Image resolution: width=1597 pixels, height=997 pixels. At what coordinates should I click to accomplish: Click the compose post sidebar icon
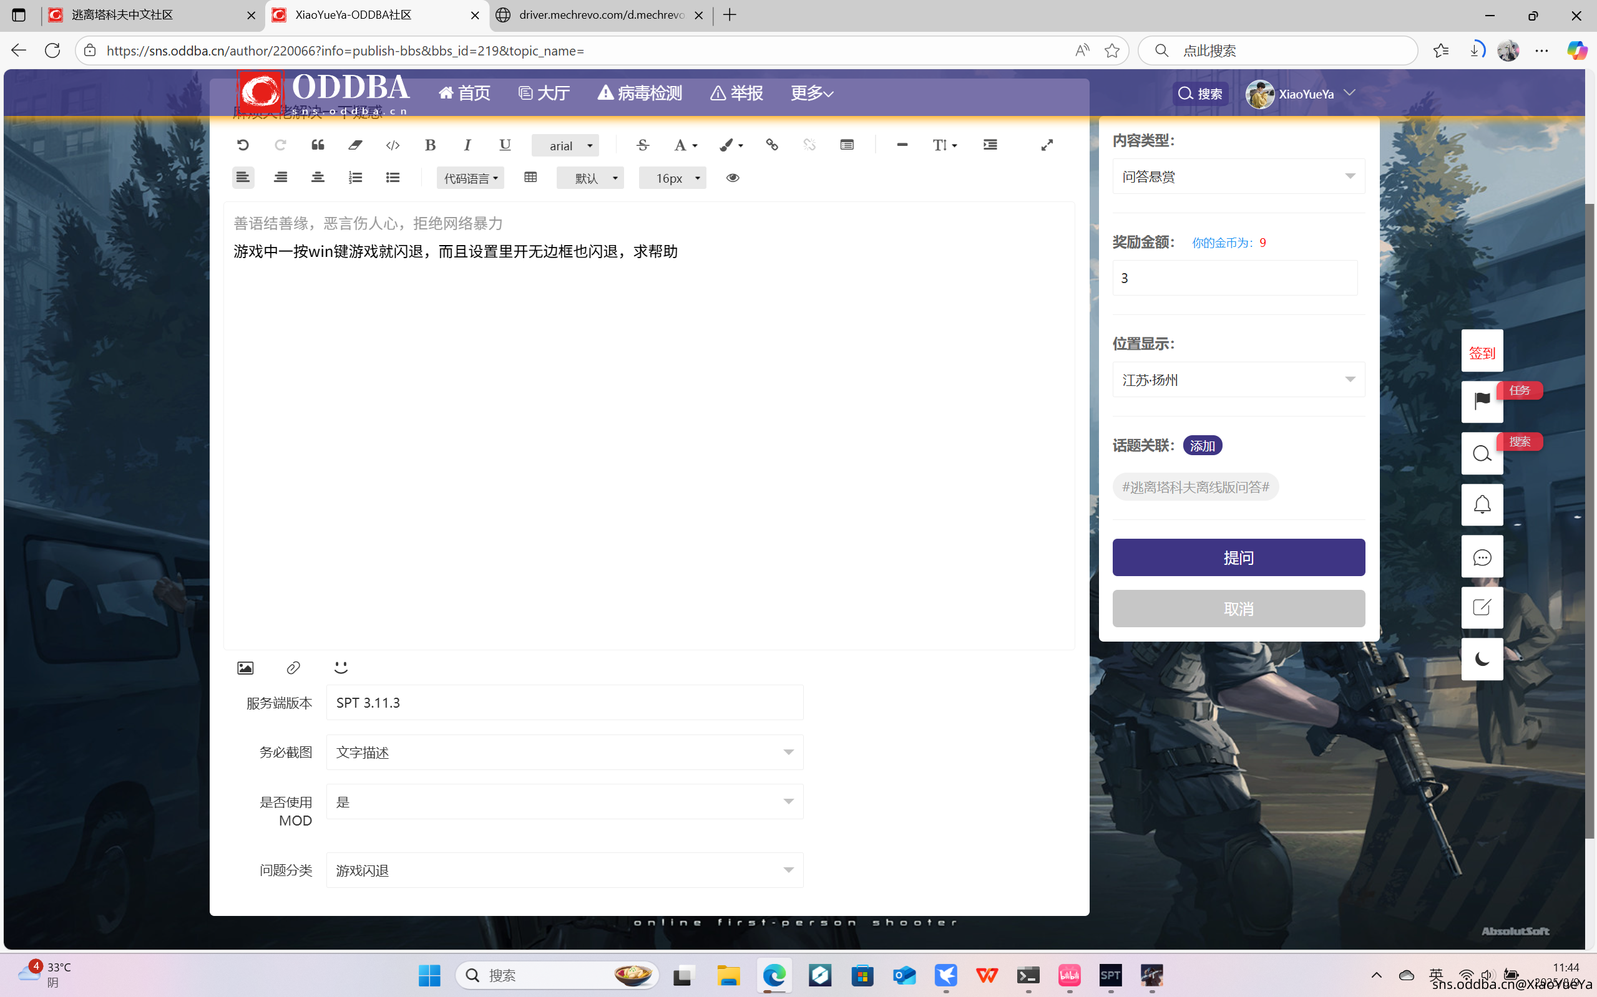pos(1482,608)
